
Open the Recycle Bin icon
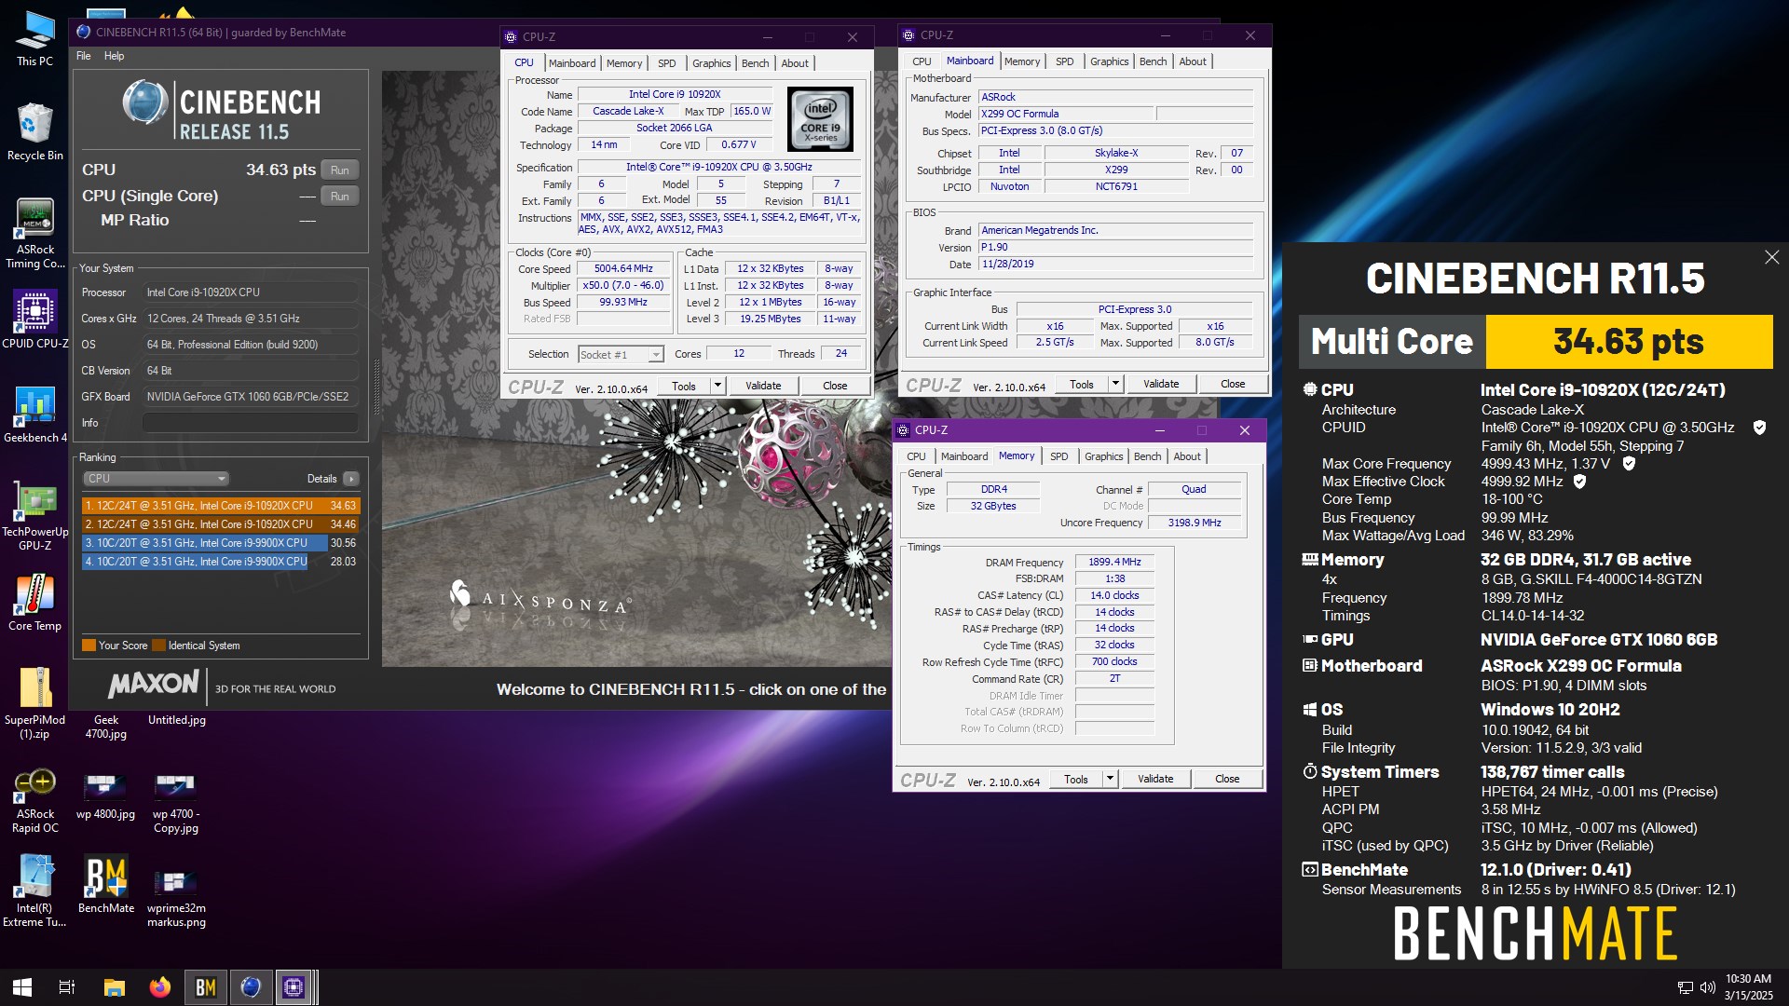tap(34, 132)
